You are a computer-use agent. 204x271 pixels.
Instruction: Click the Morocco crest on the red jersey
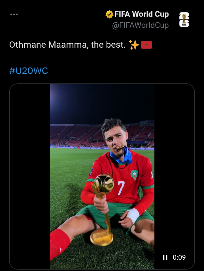134,175
